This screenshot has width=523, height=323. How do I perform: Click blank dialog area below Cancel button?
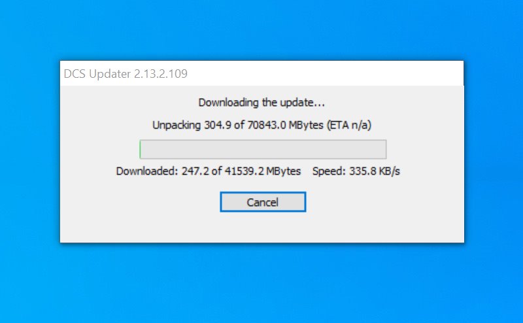(x=263, y=228)
